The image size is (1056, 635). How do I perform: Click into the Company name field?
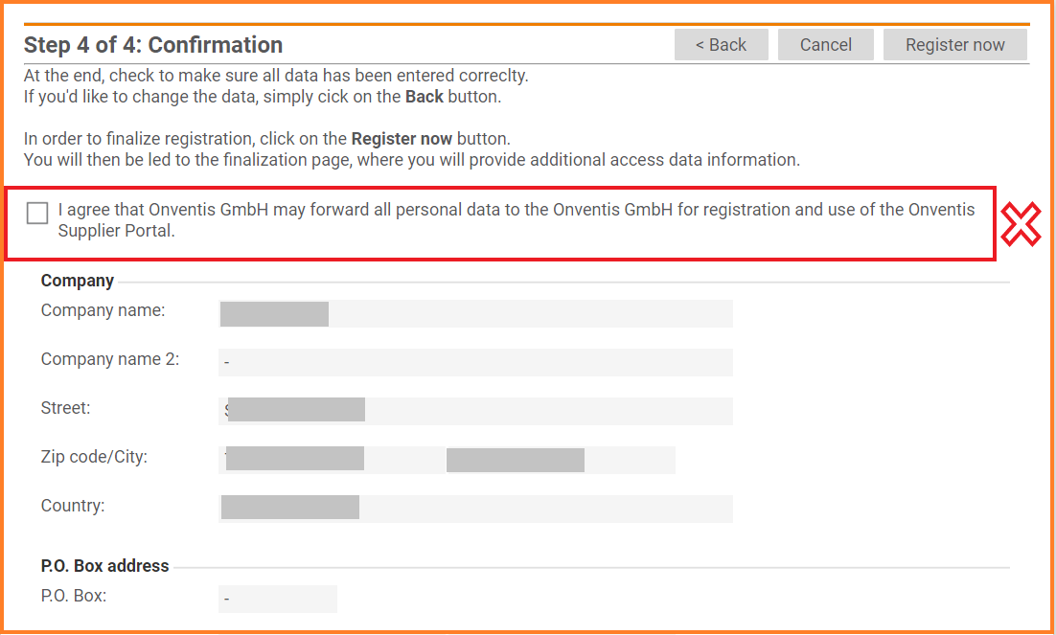[x=474, y=313]
